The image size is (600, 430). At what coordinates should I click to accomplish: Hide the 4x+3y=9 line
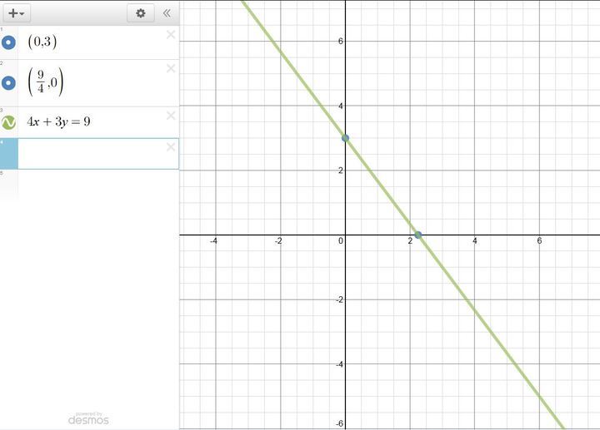point(9,122)
